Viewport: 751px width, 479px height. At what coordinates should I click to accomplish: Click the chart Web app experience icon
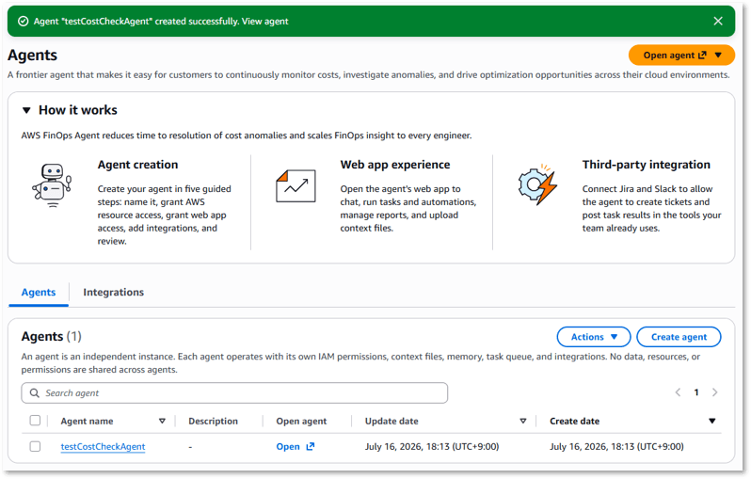click(296, 185)
